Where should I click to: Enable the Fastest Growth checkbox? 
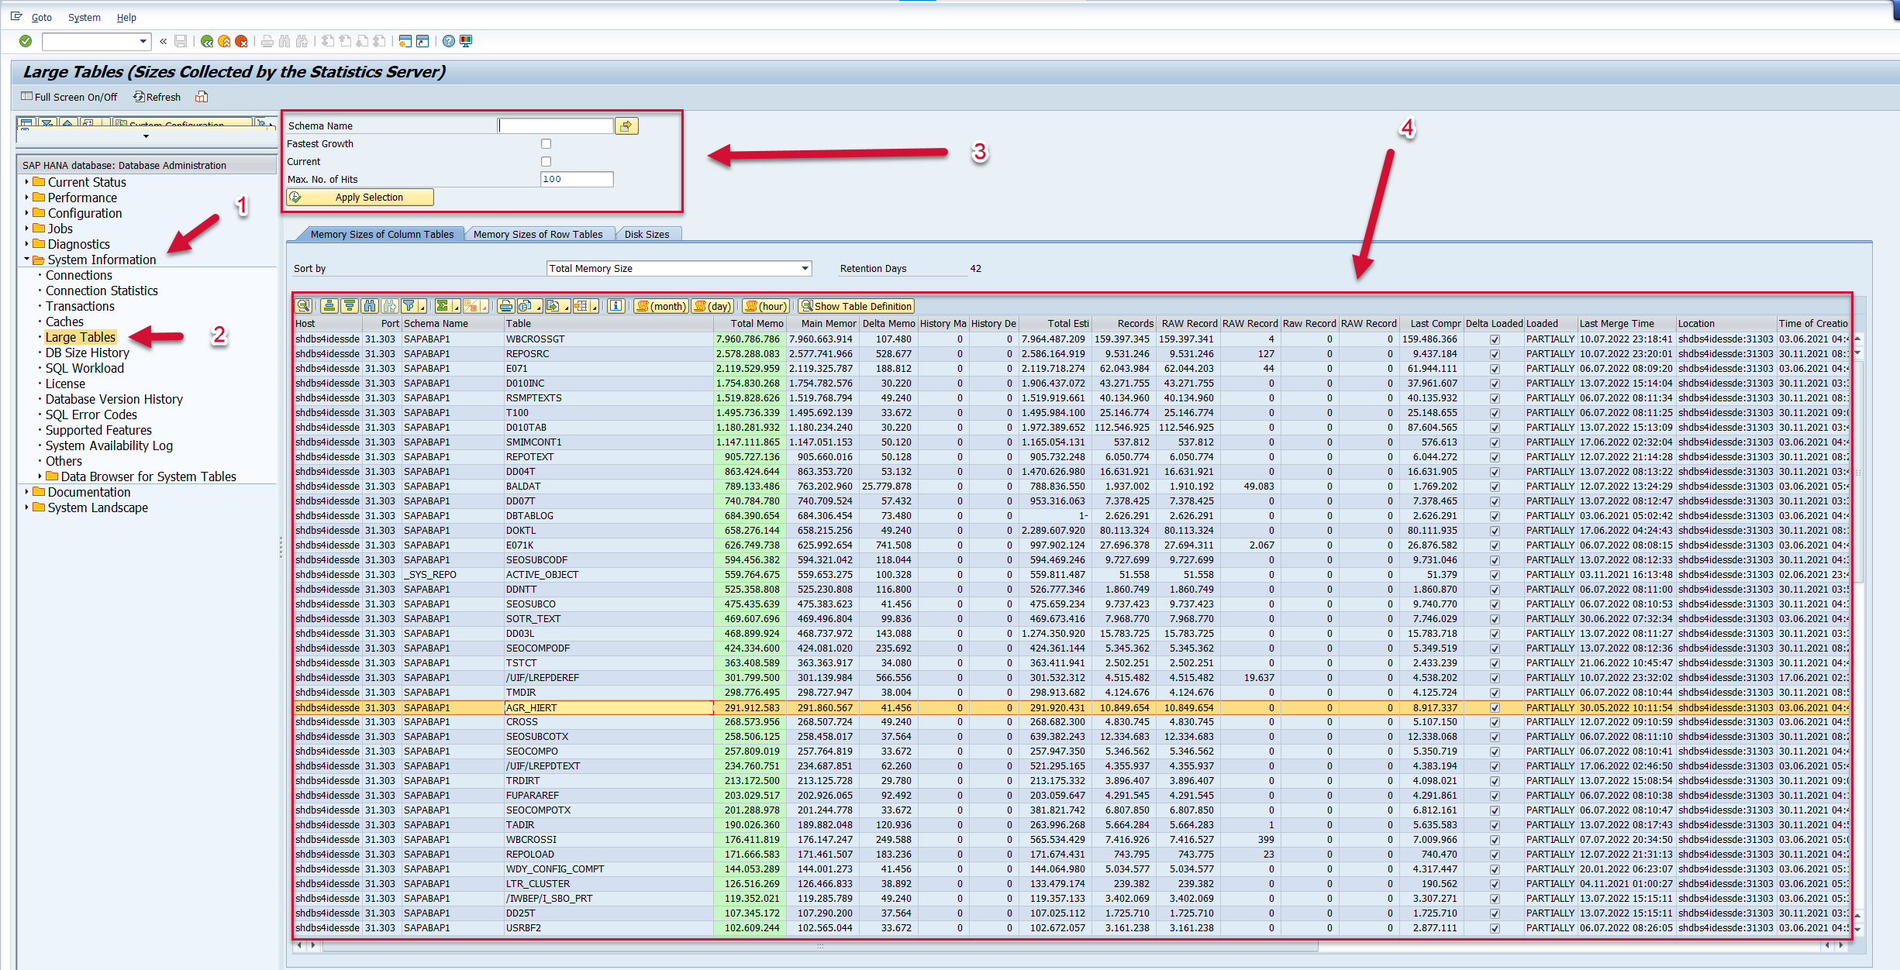pos(546,144)
